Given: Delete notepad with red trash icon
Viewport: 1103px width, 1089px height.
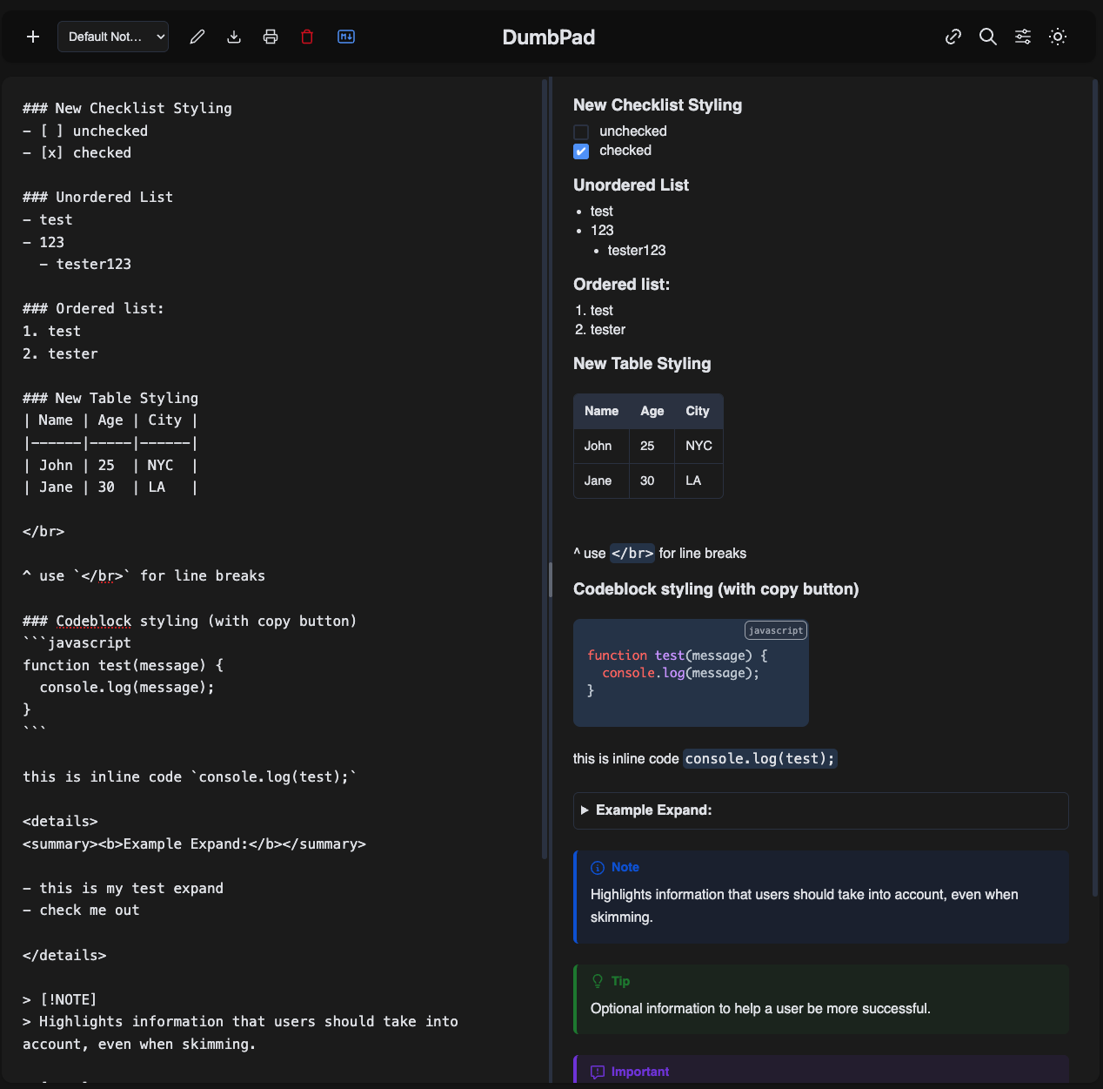Looking at the screenshot, I should pos(307,37).
